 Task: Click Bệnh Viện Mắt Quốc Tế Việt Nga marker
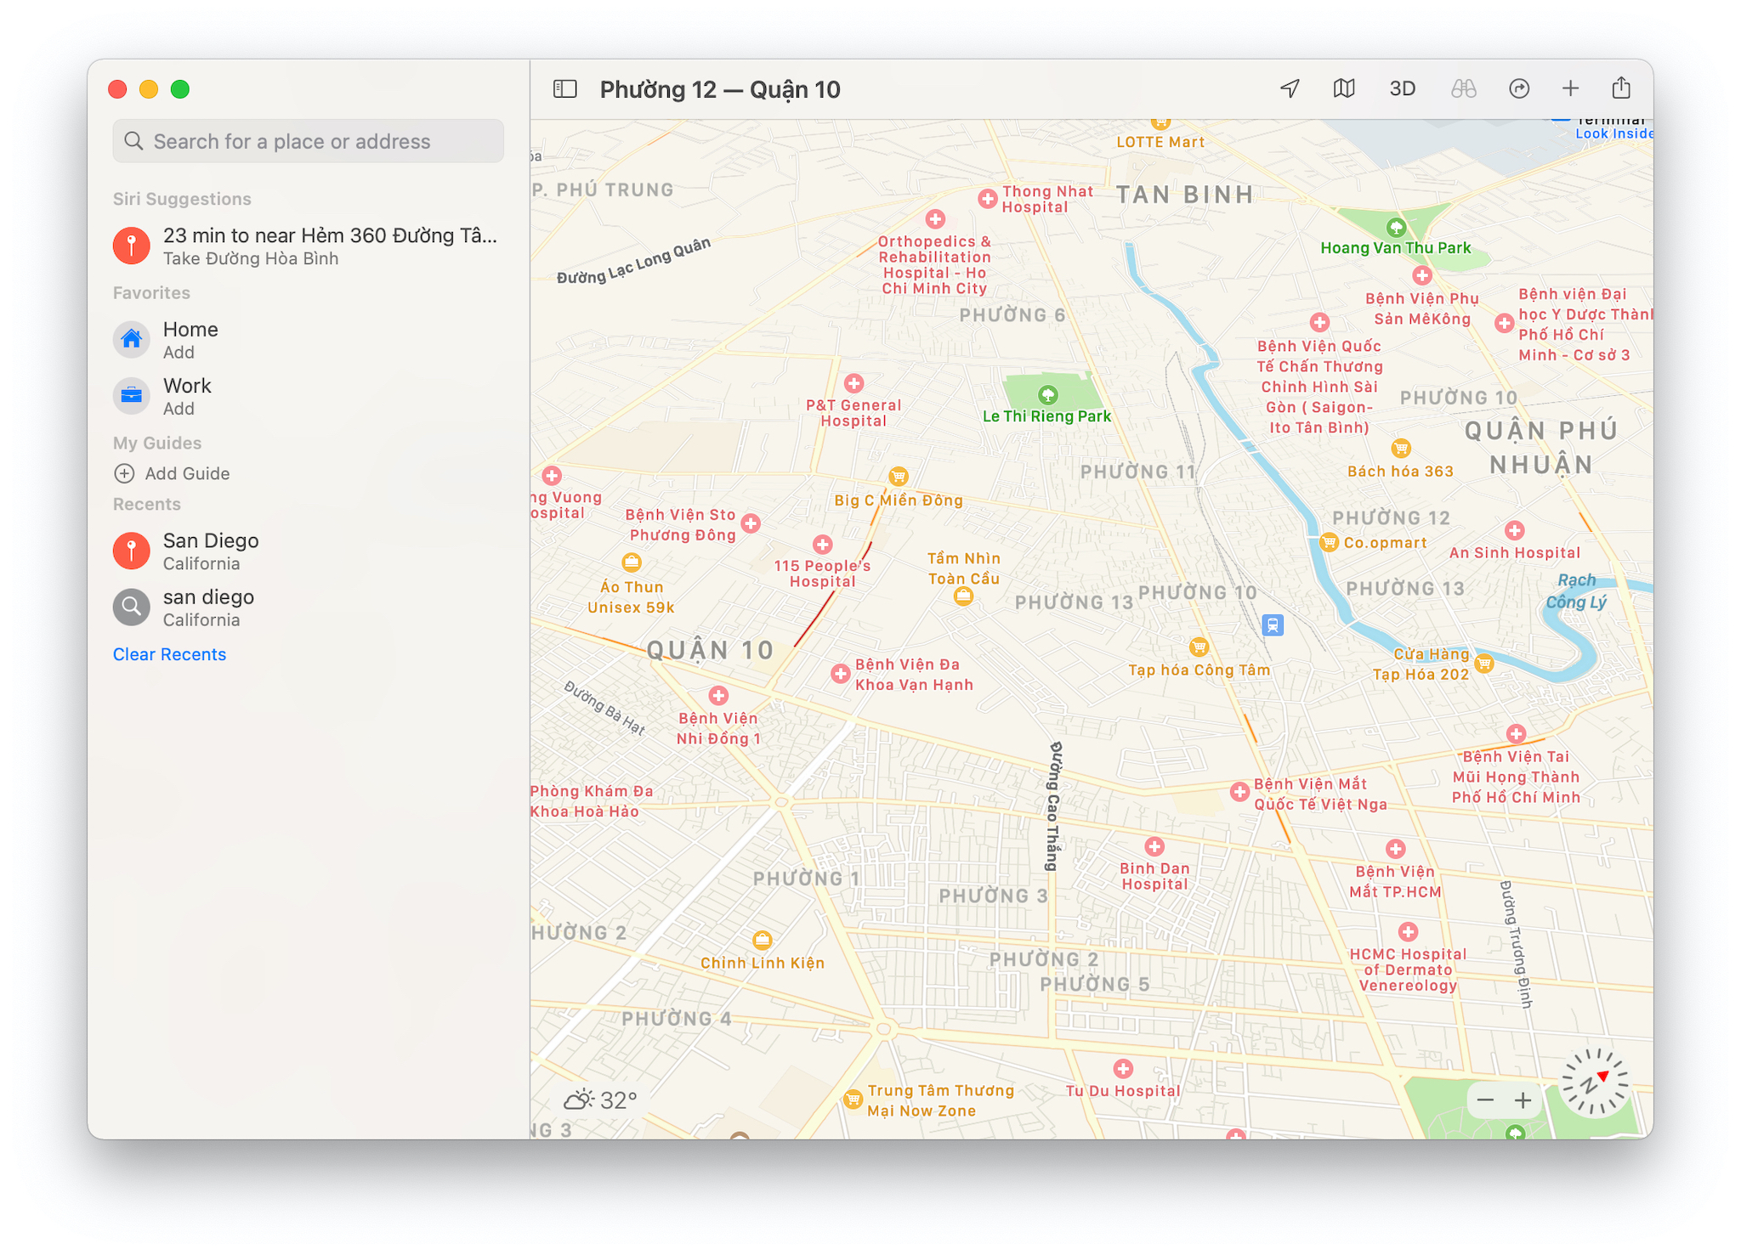coord(1239,792)
